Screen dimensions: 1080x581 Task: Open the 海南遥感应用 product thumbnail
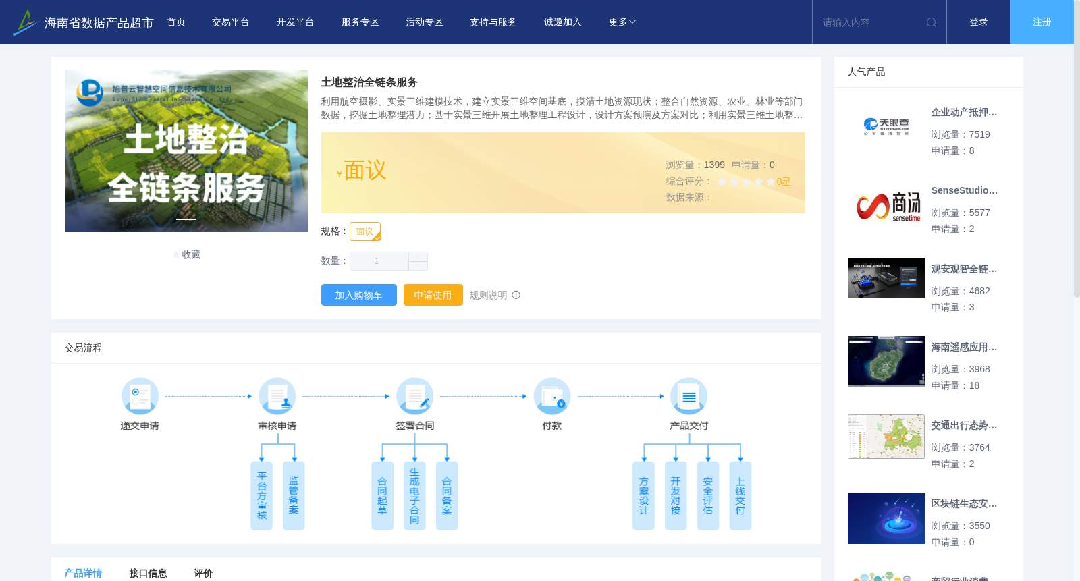coord(886,361)
